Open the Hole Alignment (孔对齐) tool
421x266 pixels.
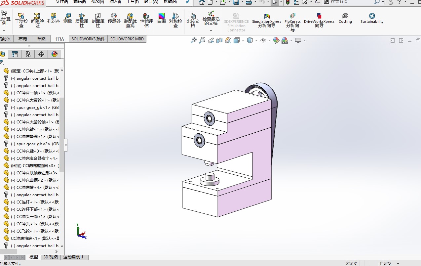(x=54, y=19)
